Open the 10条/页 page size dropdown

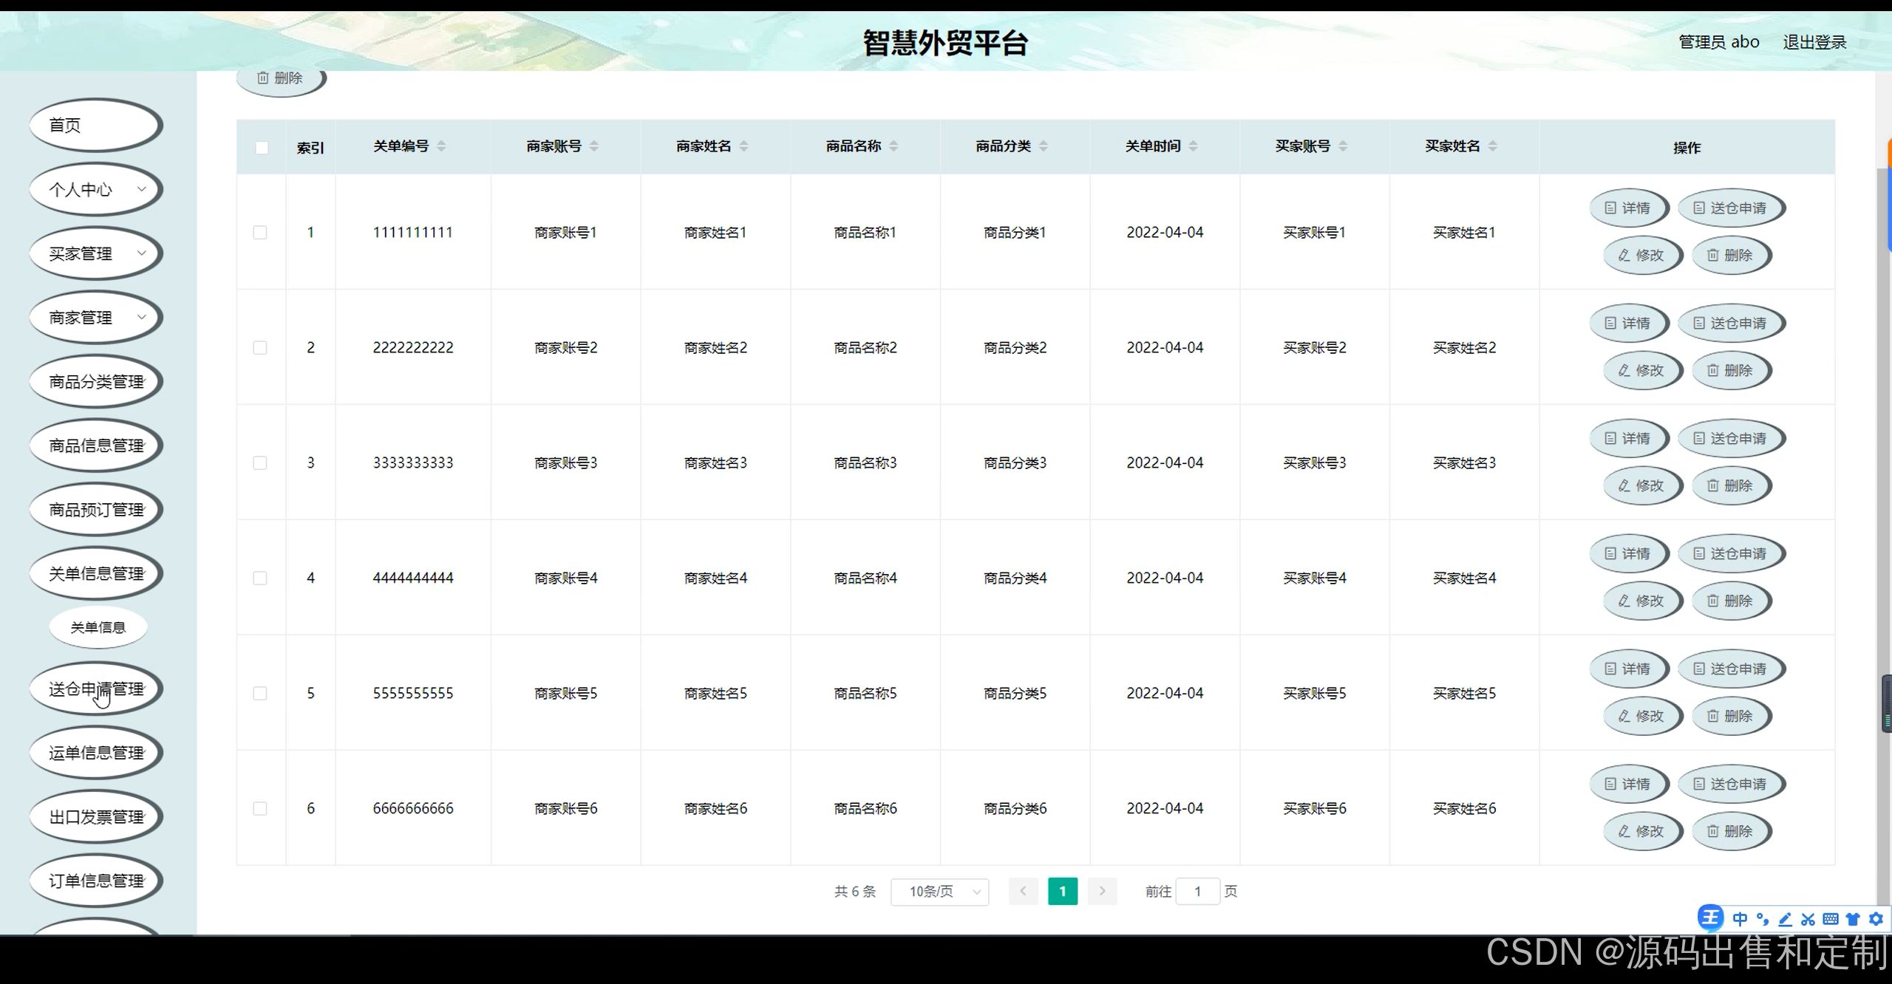[939, 892]
